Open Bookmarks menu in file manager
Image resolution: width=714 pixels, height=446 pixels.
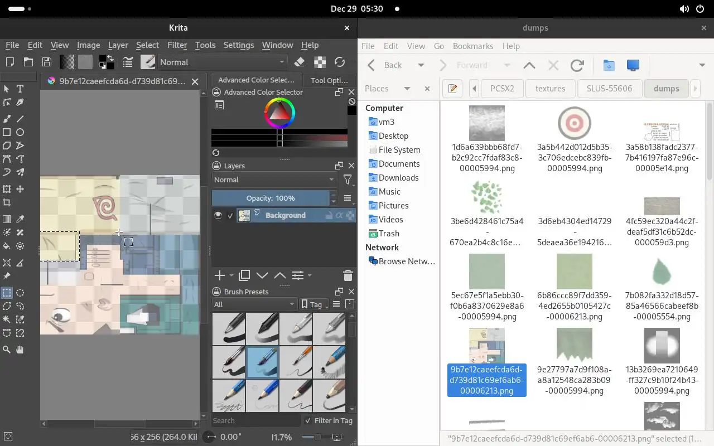(473, 46)
